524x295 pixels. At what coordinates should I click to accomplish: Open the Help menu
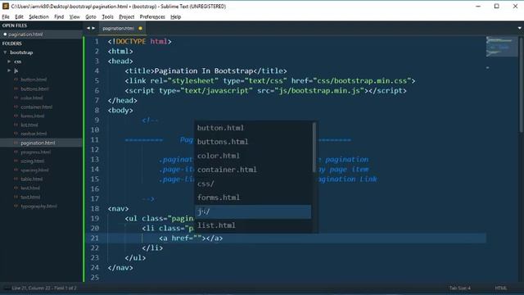point(175,16)
